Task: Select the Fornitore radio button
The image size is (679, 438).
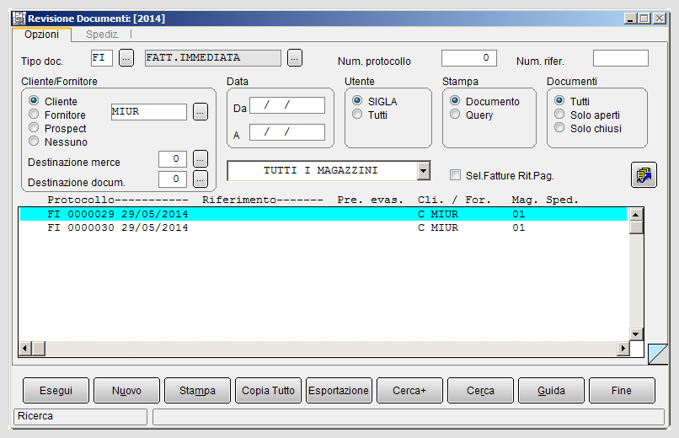Action: (x=34, y=114)
